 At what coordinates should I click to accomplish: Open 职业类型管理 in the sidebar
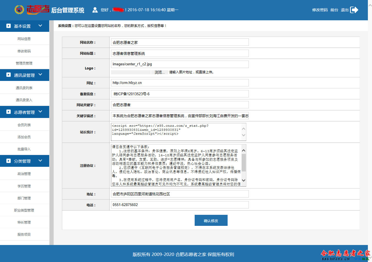coord(24,210)
